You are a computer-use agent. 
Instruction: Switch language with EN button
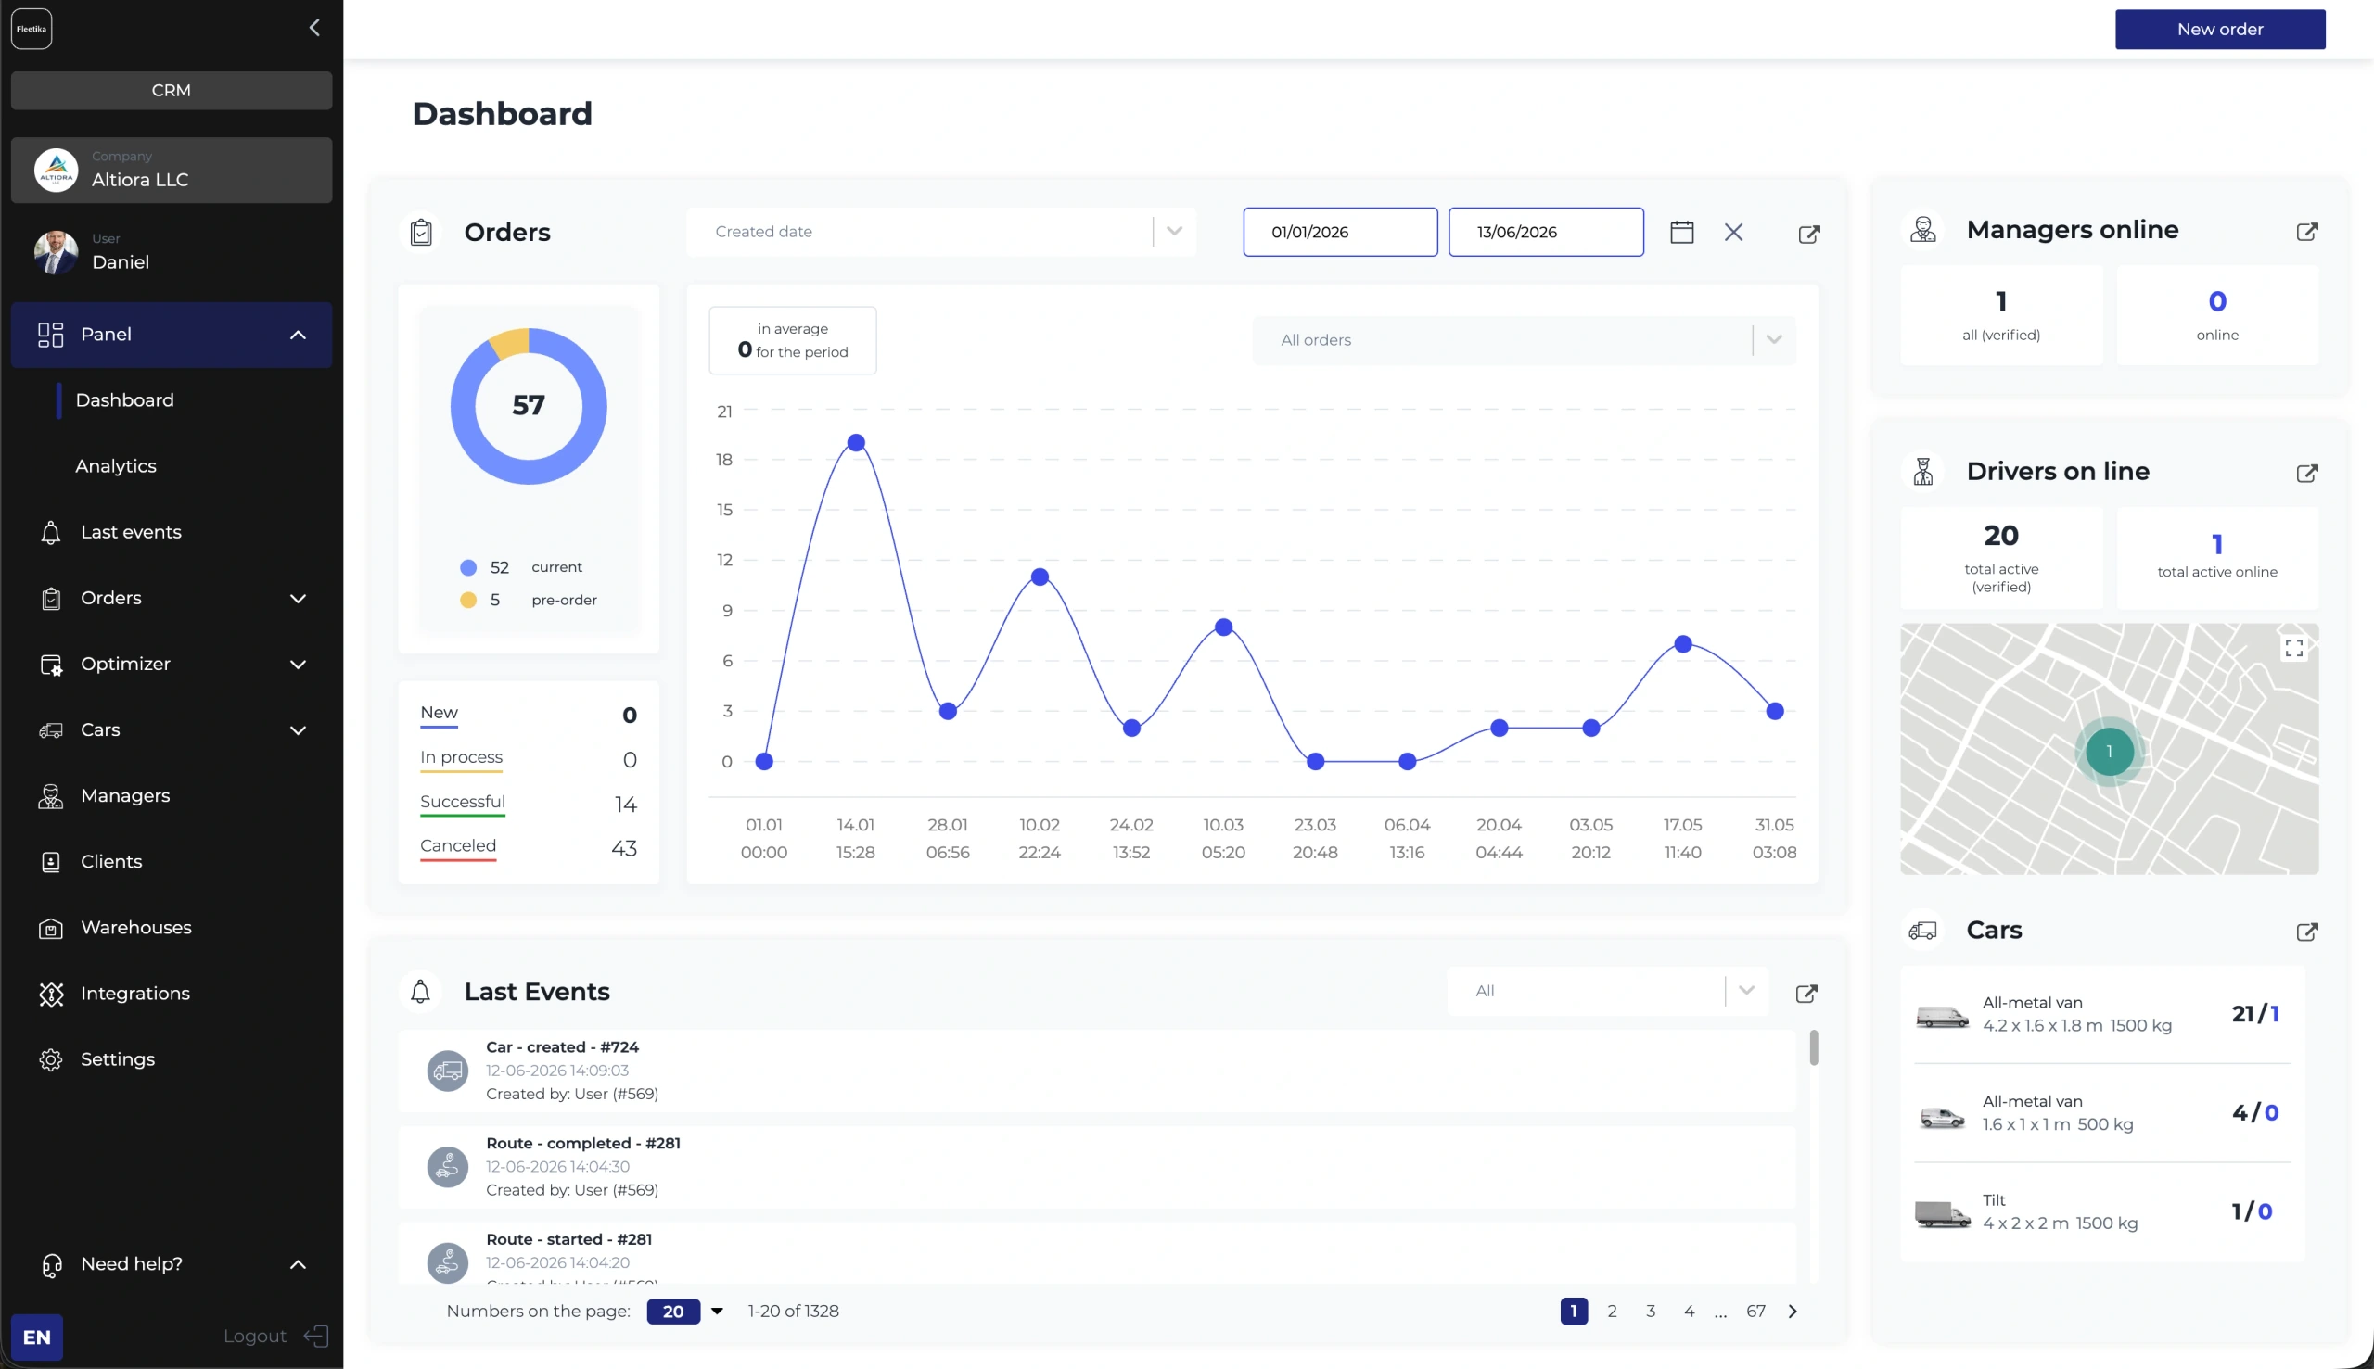point(37,1337)
